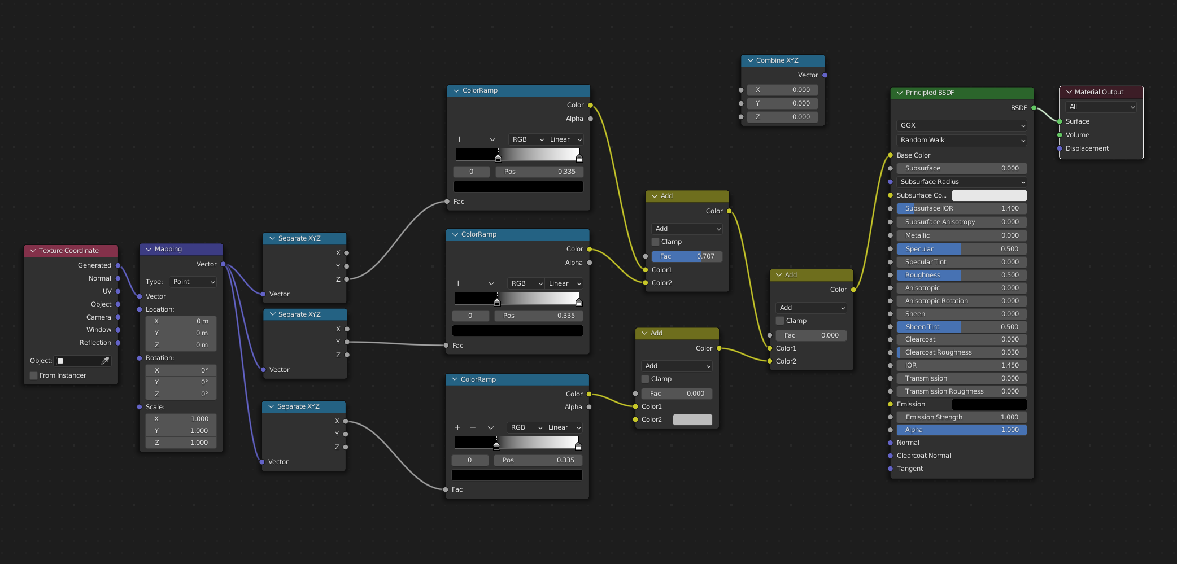Click Combine XYZ Vector output socket
The width and height of the screenshot is (1177, 564).
[x=825, y=75]
